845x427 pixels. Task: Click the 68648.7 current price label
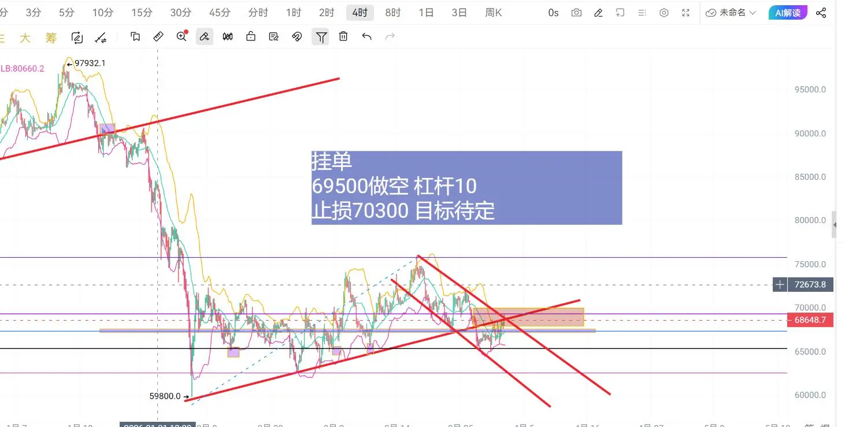(x=810, y=320)
